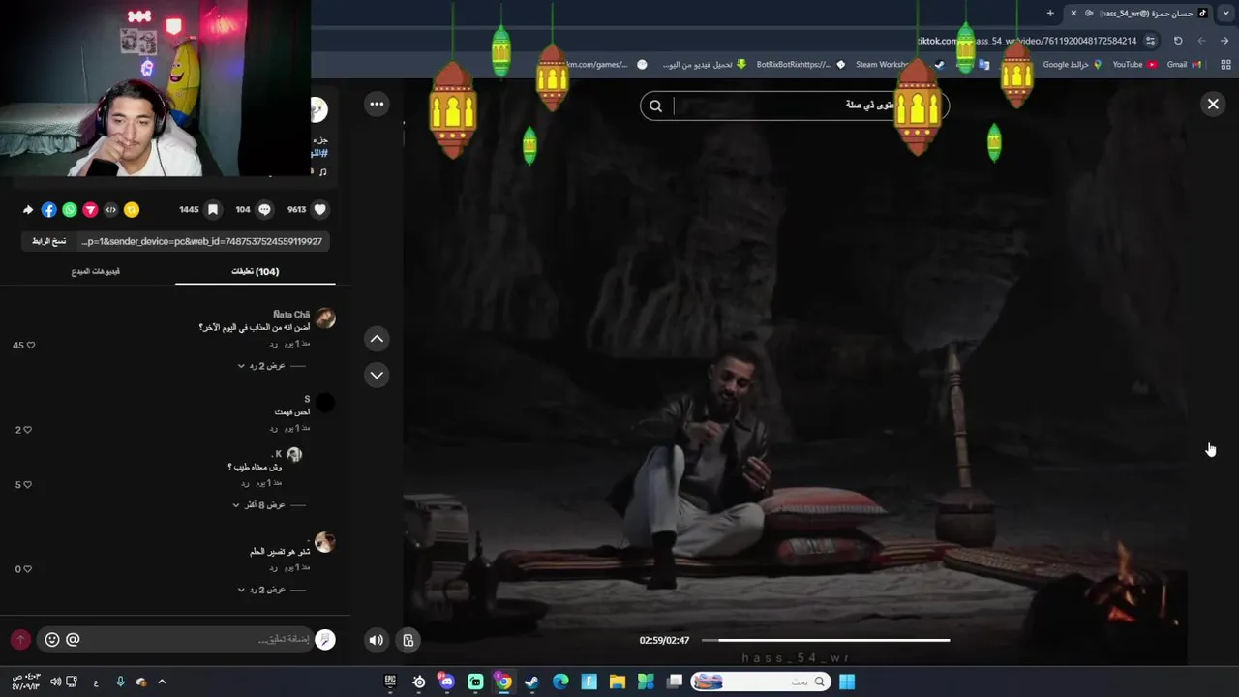Open a new browser tab
This screenshot has width=1239, height=697.
(1050, 13)
